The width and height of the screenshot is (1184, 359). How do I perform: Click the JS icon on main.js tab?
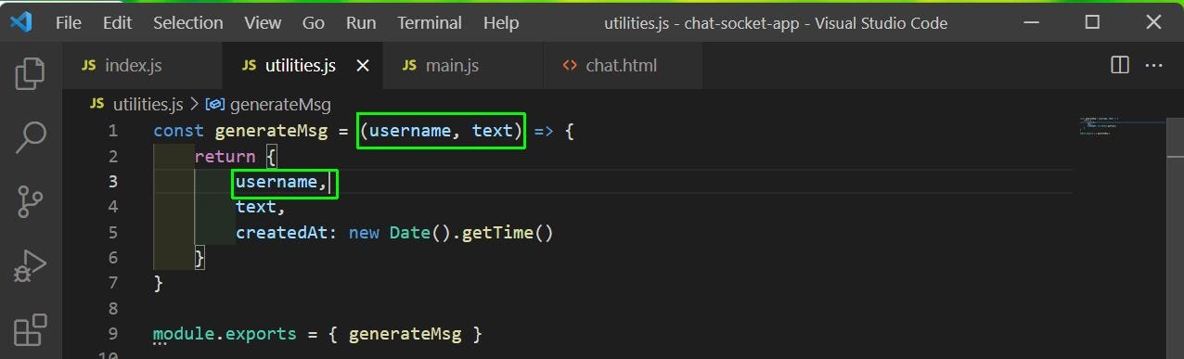point(409,66)
